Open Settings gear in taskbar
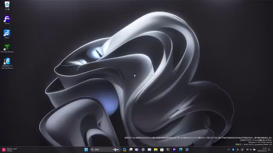Screen dimensions: 273x153 (143, 150)
